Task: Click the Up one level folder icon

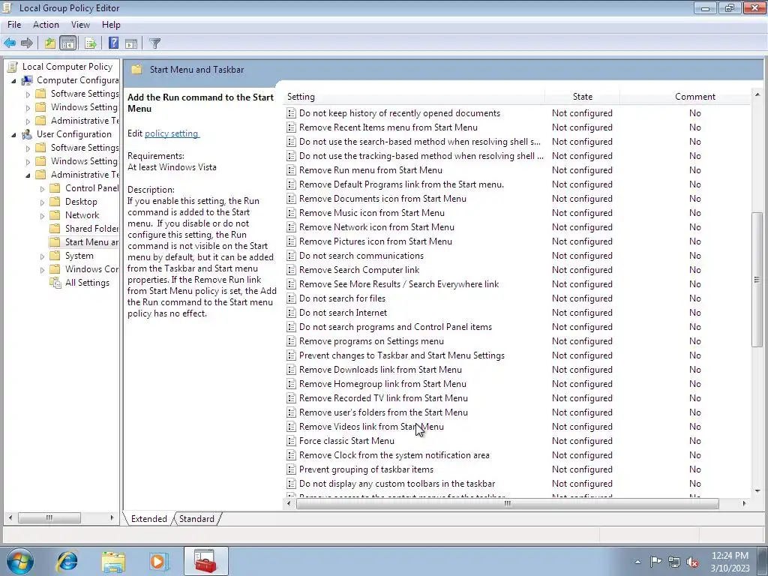Action: (x=50, y=43)
